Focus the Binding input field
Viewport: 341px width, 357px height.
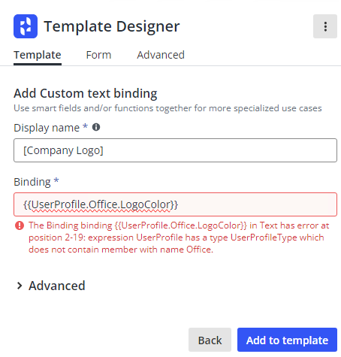click(x=175, y=204)
